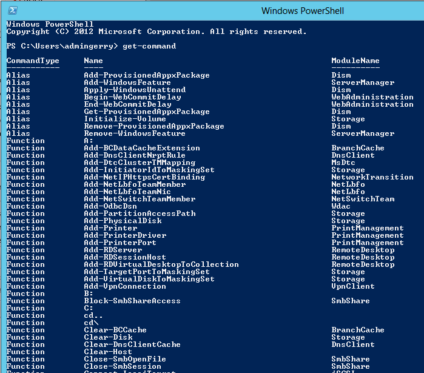Click NetworkTransition module name
Screen dimensions: 424x373
click(372, 177)
